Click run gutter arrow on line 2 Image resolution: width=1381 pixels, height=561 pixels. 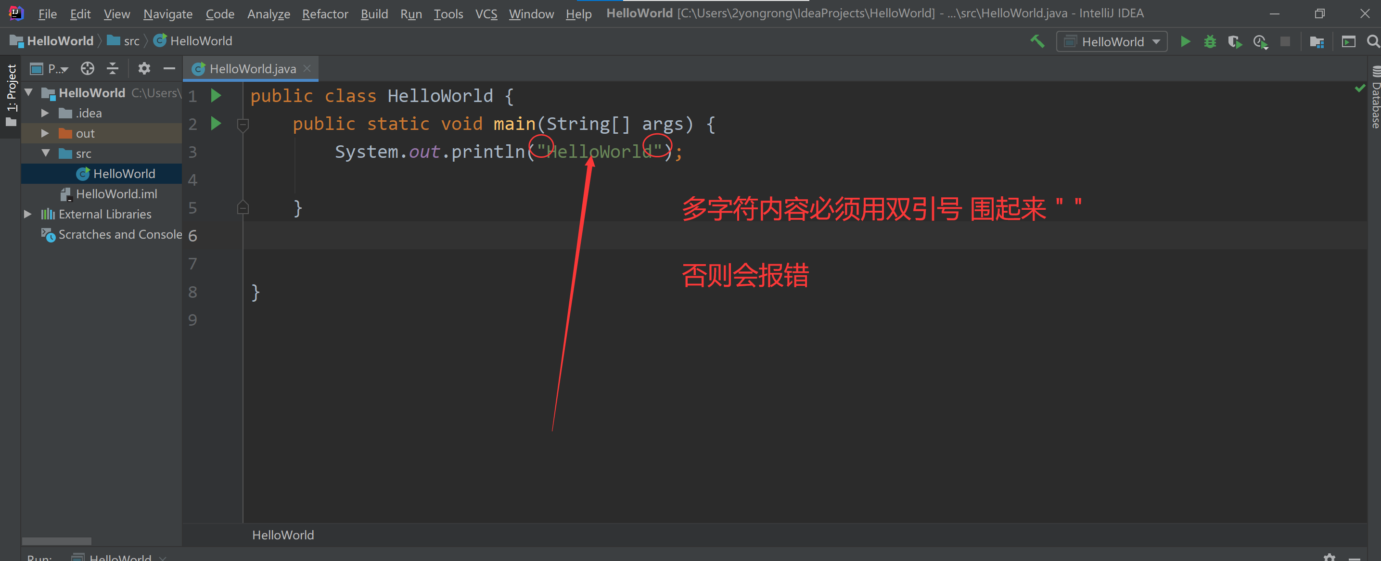coord(216,124)
